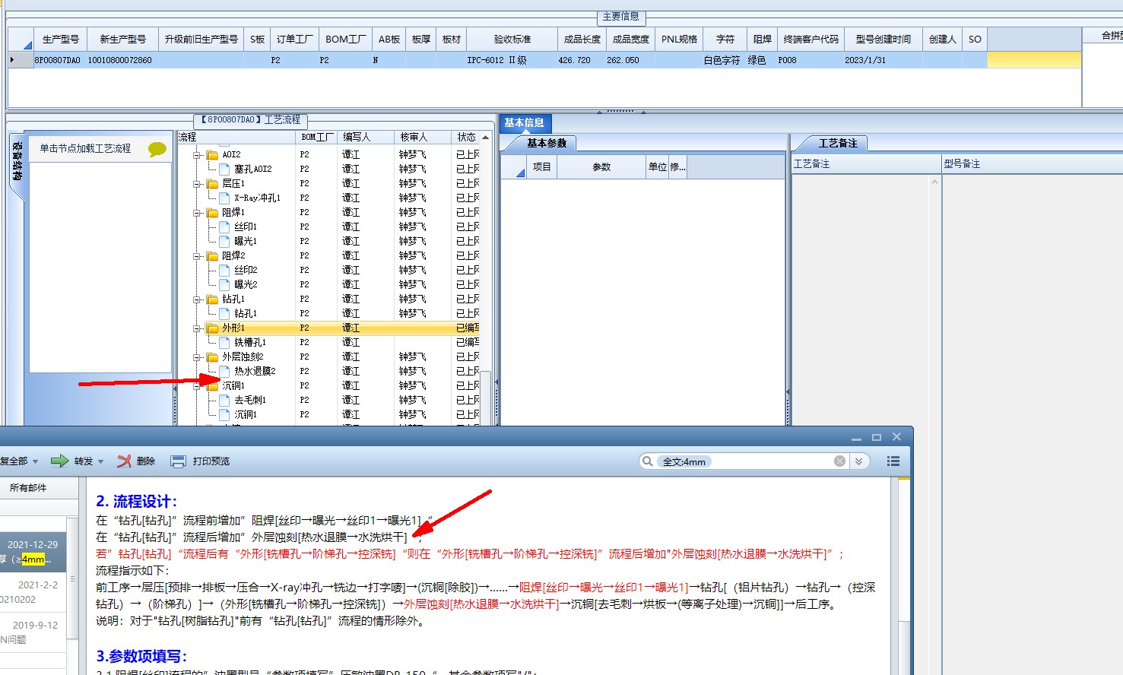Open the 复全部 dropdown arrow
The width and height of the screenshot is (1123, 675).
coord(35,462)
